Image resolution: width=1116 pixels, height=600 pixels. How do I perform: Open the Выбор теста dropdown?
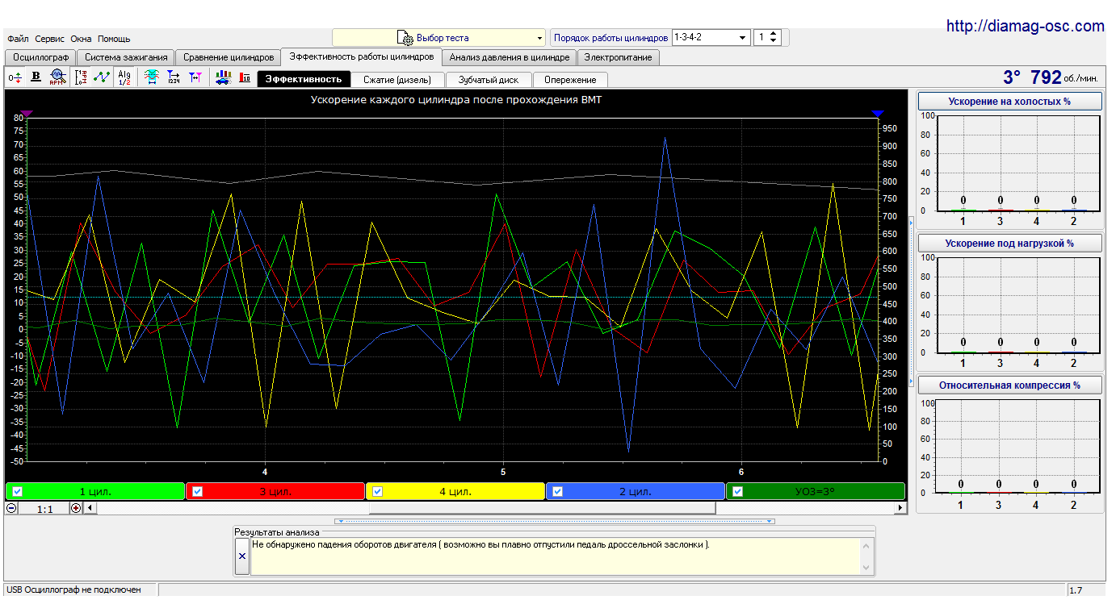[439, 38]
